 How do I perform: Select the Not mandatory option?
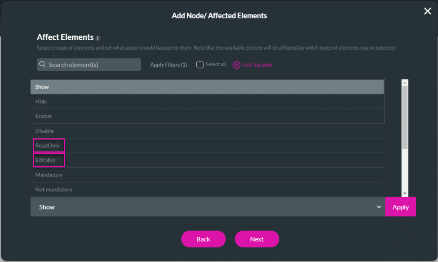click(53, 189)
